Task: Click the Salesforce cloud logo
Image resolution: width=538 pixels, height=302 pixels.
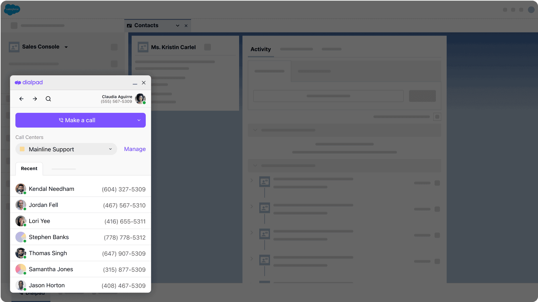Action: click(x=12, y=9)
